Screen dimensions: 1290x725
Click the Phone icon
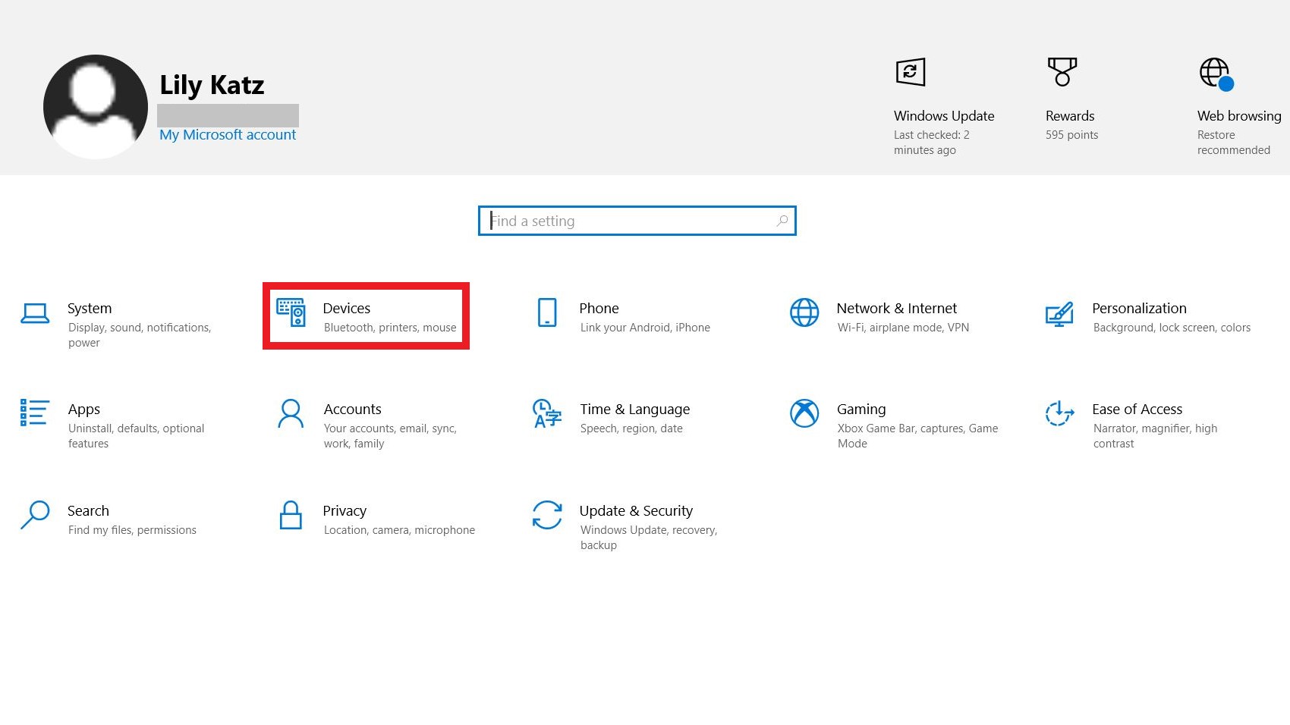coord(547,312)
